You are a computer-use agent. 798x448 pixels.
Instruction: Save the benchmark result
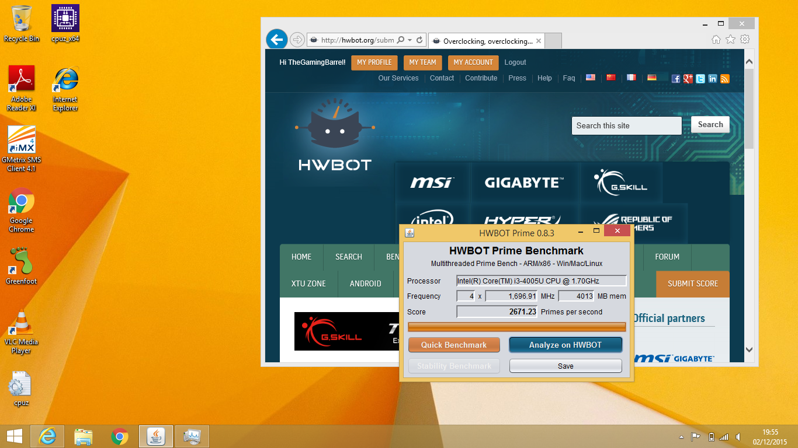pyautogui.click(x=565, y=366)
